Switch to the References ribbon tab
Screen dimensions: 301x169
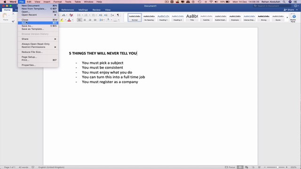[68, 10]
